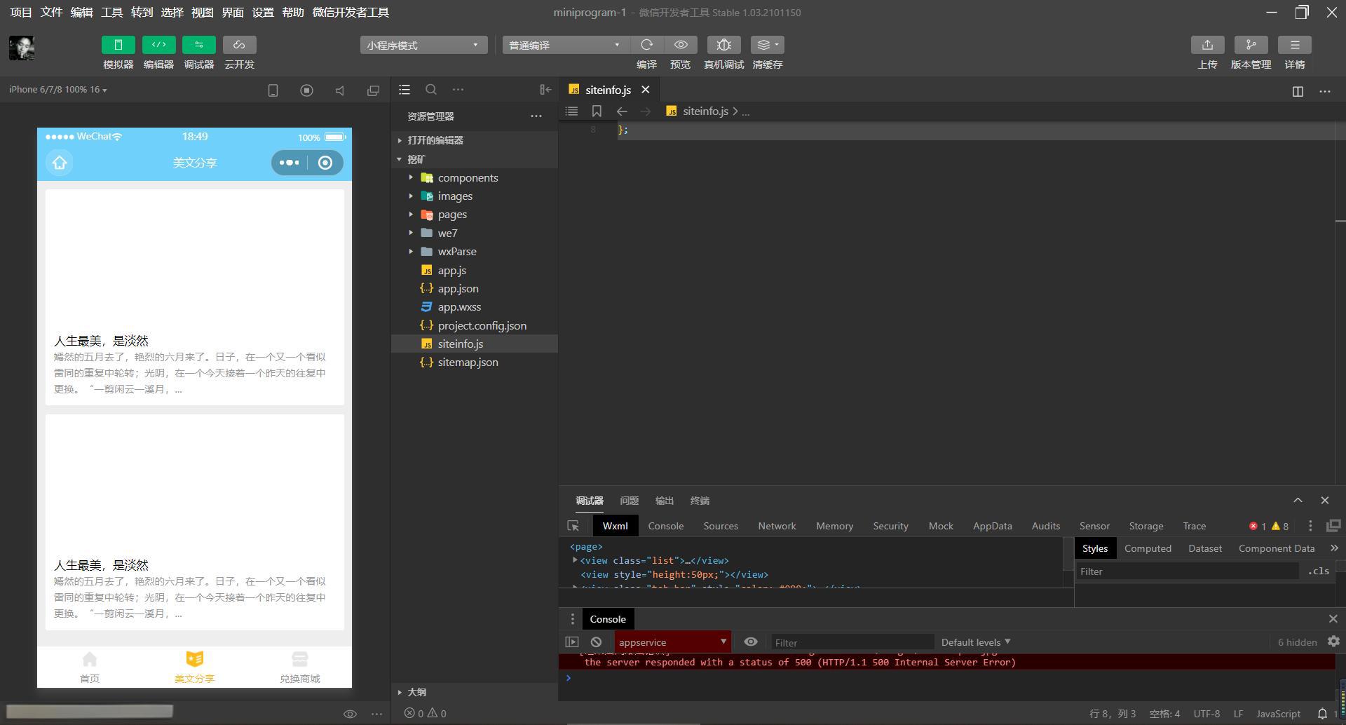This screenshot has width=1346, height=725.
Task: Click the explorer list icon
Action: click(405, 90)
